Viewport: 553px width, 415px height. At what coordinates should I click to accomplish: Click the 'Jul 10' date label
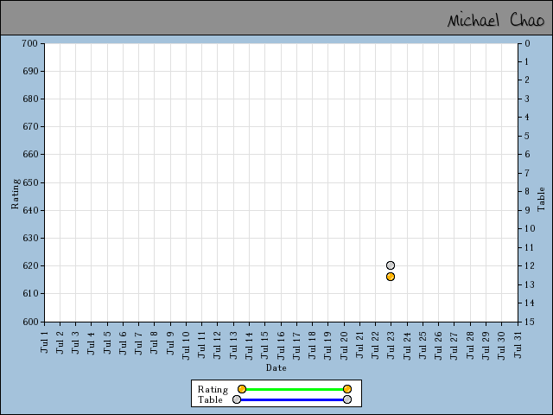186,346
